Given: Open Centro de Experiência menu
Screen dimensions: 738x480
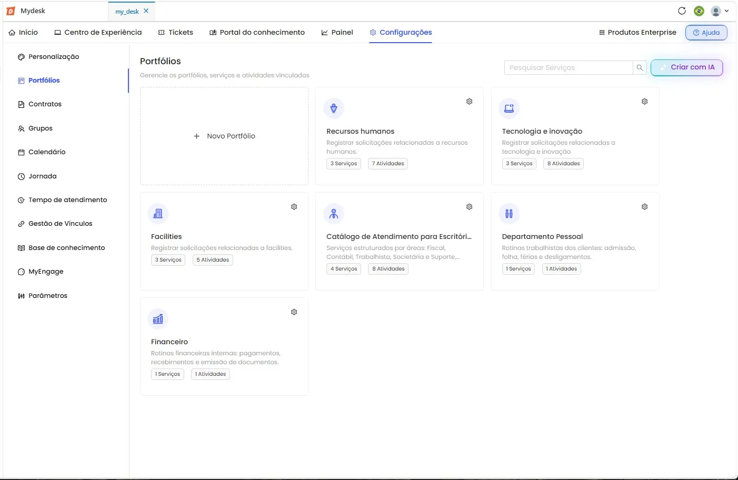Looking at the screenshot, I should tap(98, 33).
